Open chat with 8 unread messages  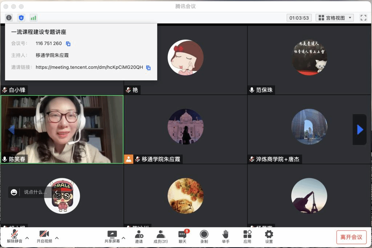[182, 236]
